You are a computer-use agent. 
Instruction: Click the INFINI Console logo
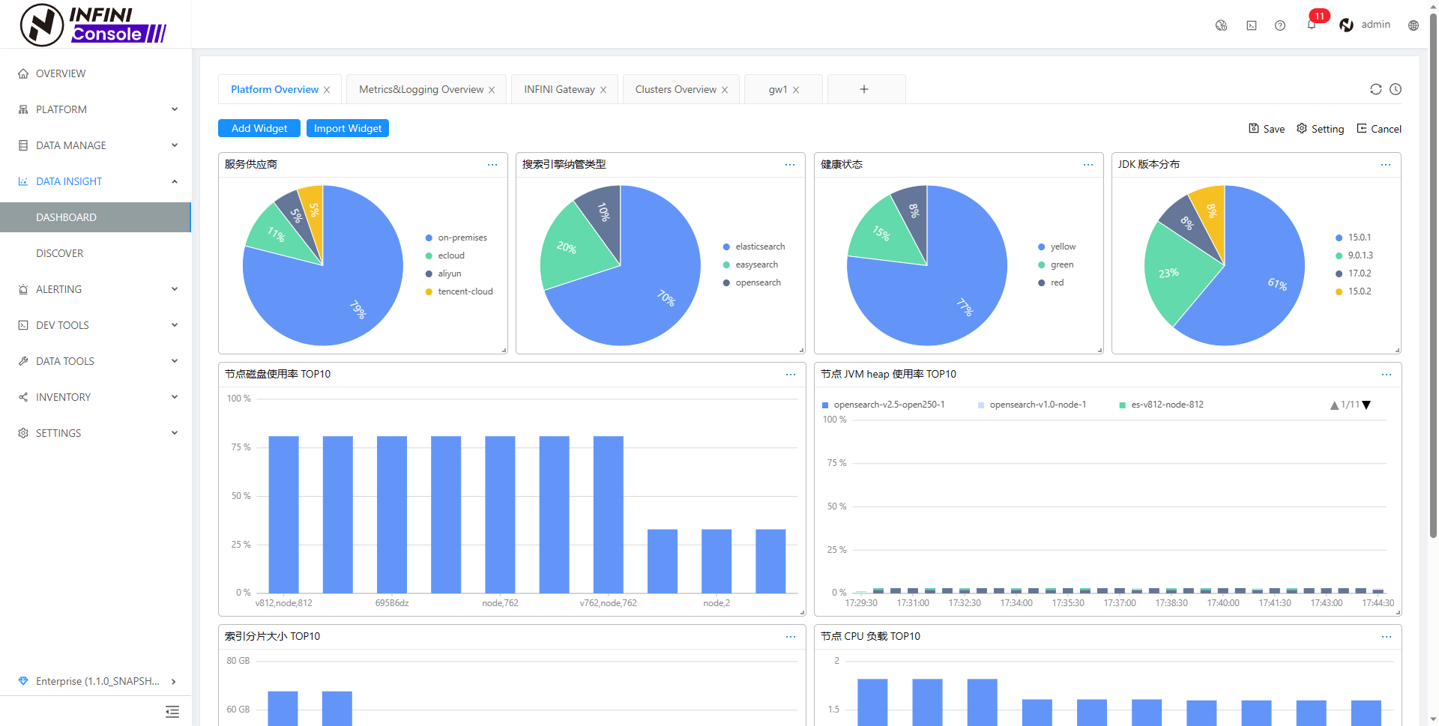94,25
